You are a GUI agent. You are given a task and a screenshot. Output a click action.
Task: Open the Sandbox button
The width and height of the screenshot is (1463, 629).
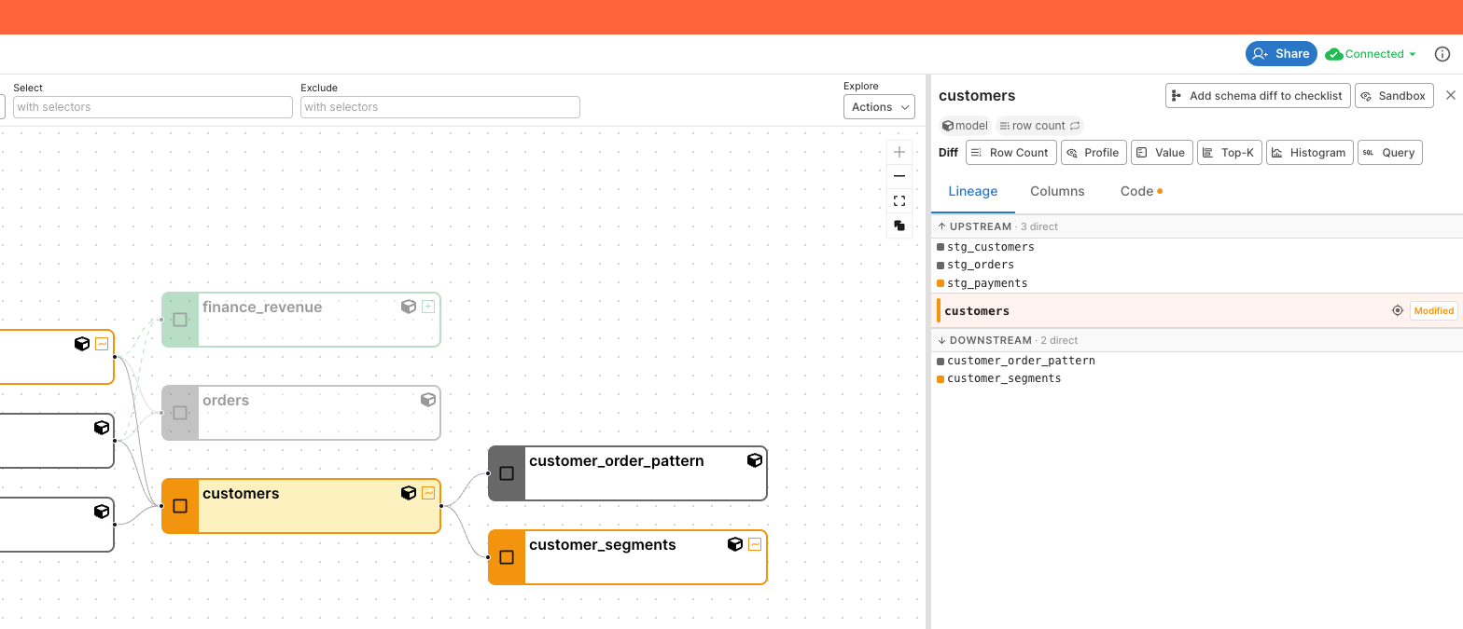[x=1394, y=96]
